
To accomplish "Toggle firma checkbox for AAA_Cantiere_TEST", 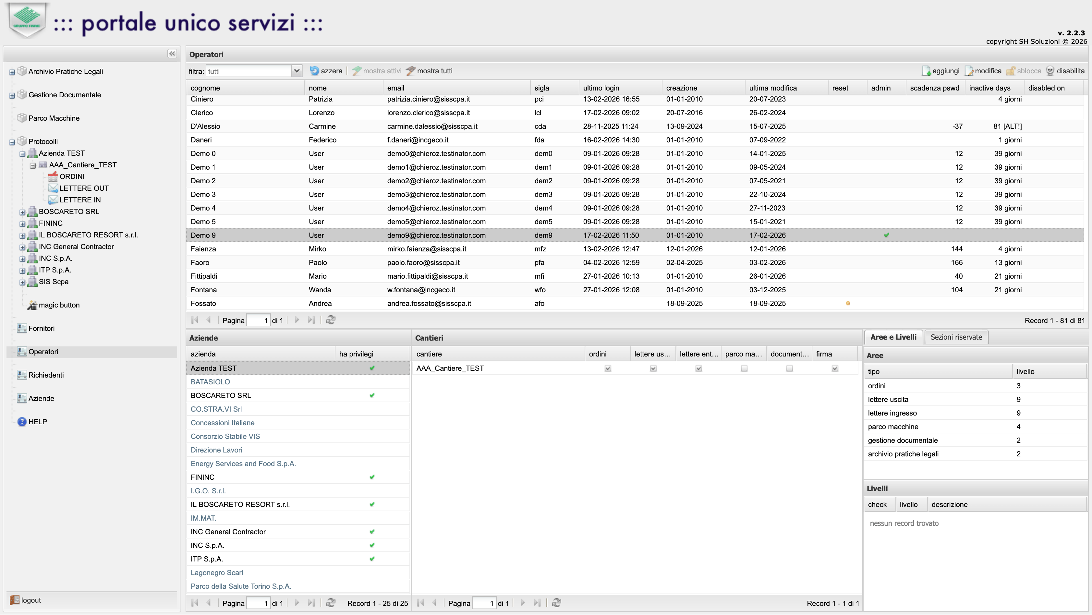I will click(835, 368).
